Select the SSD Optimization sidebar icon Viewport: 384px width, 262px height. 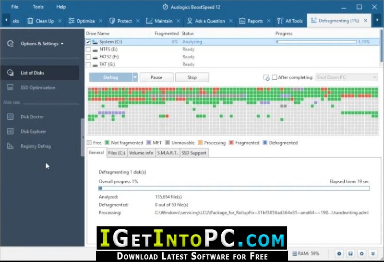tap(10, 87)
